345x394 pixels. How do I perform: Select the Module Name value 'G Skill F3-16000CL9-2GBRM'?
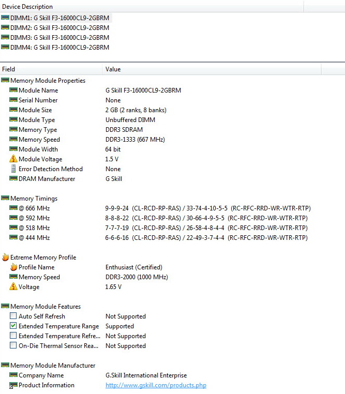(x=143, y=90)
